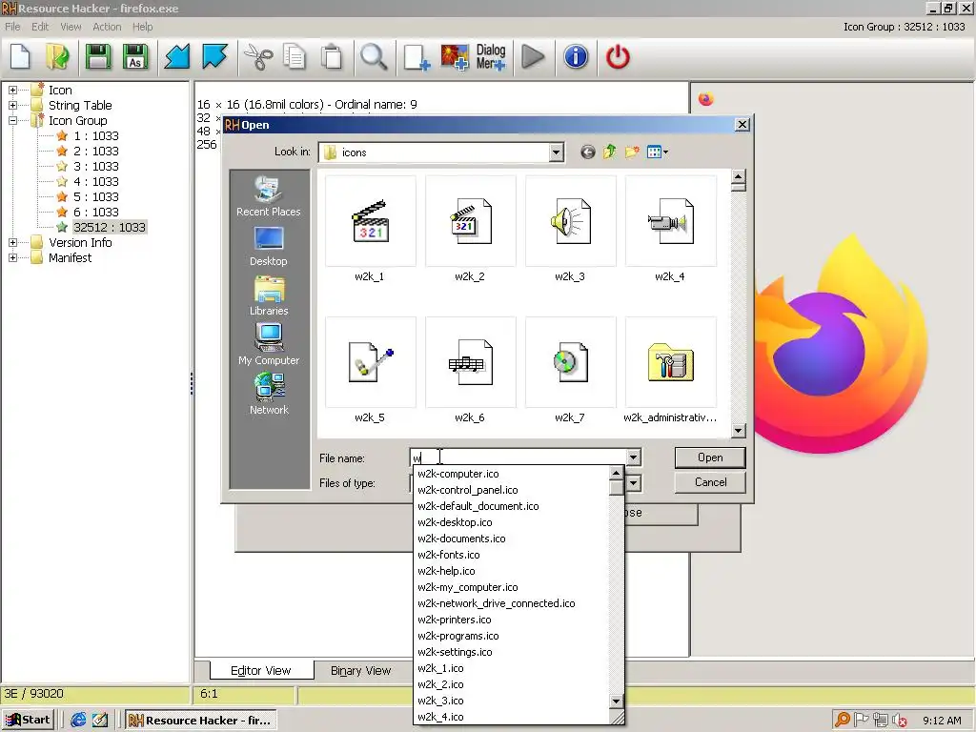
Task: Go to Recent Places in sidebar
Action: coord(268,196)
